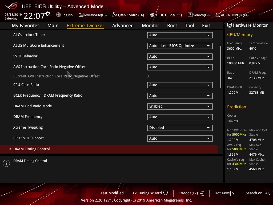
Task: Click the MyFavorite list icon
Action: (81, 15)
